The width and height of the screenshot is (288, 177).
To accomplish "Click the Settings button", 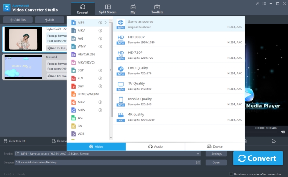I will click(216, 154).
